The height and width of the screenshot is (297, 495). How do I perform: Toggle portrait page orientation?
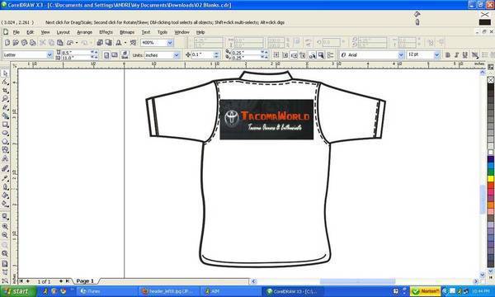106,55
